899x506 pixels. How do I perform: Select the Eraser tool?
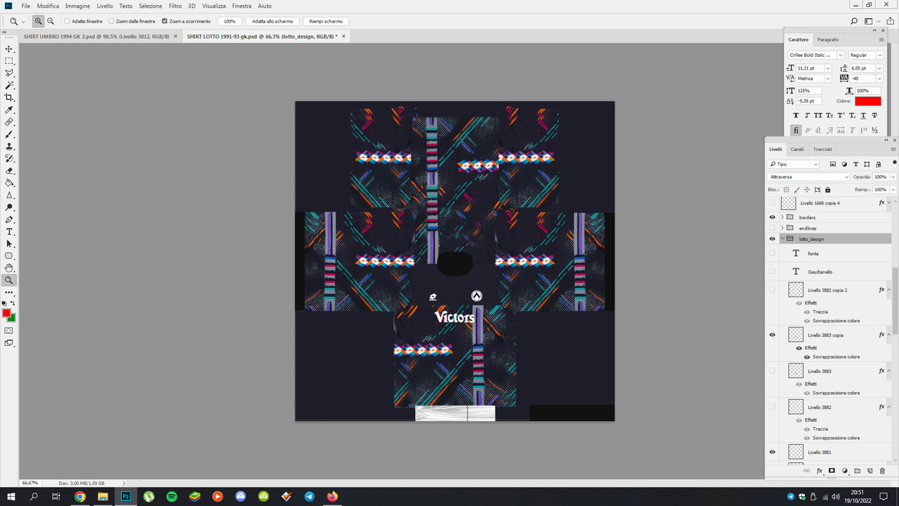pyautogui.click(x=9, y=171)
